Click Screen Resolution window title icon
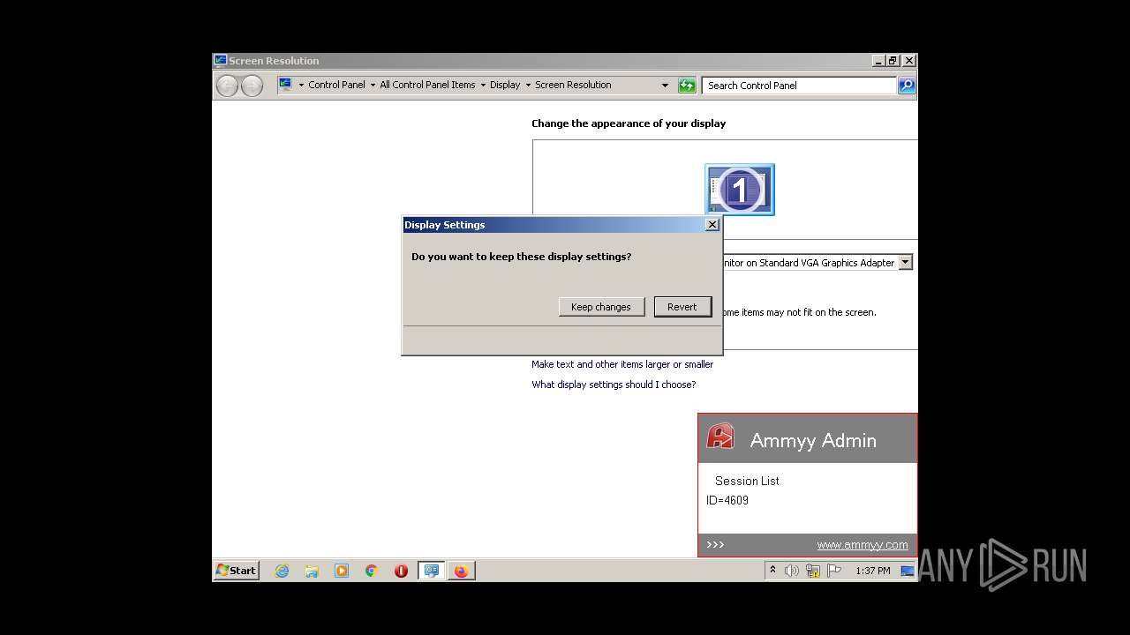The height and width of the screenshot is (635, 1130). pos(221,61)
